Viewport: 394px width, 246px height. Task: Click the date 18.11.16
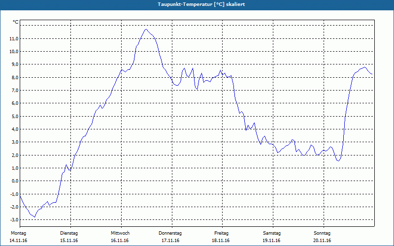[221, 241]
